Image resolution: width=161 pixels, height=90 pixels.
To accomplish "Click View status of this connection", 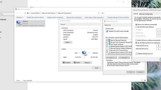I will pos(94,17).
